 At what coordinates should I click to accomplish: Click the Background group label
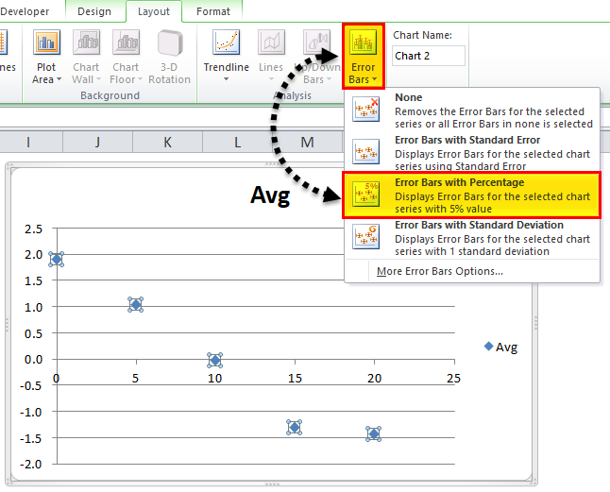[110, 95]
